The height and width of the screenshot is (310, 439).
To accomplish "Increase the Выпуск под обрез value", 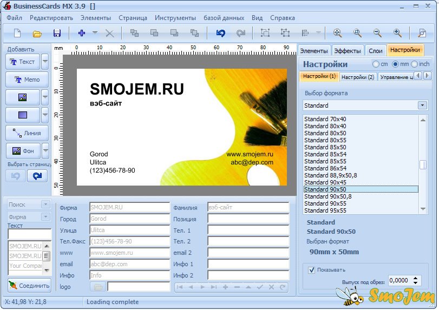I will (416, 279).
